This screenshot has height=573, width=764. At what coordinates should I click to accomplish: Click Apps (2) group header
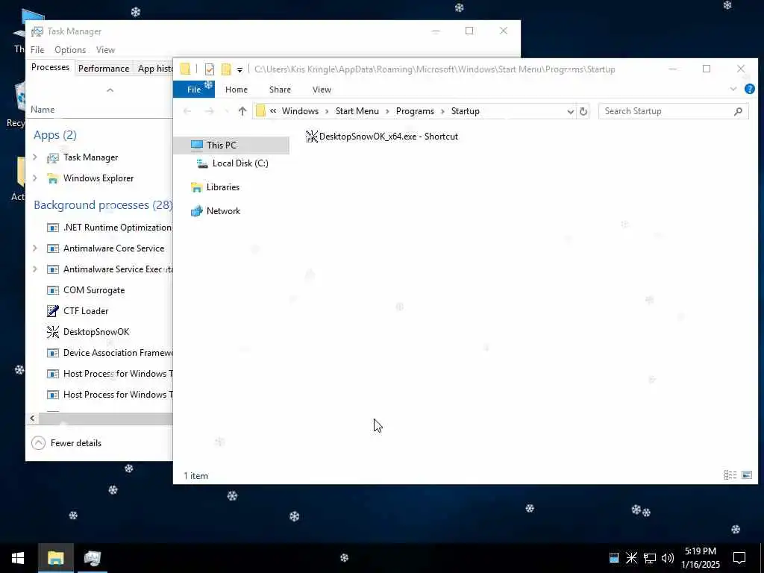coord(55,135)
